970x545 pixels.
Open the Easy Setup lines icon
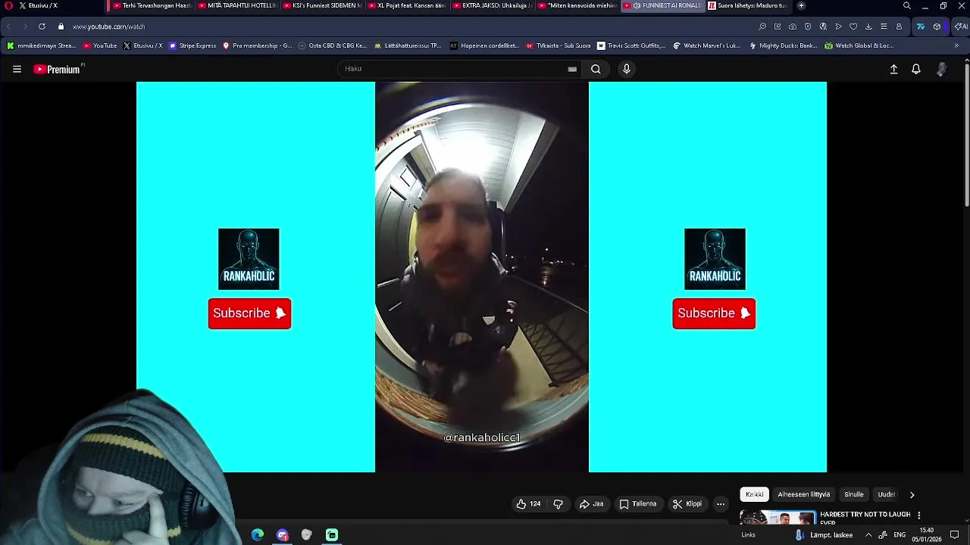pos(884,26)
